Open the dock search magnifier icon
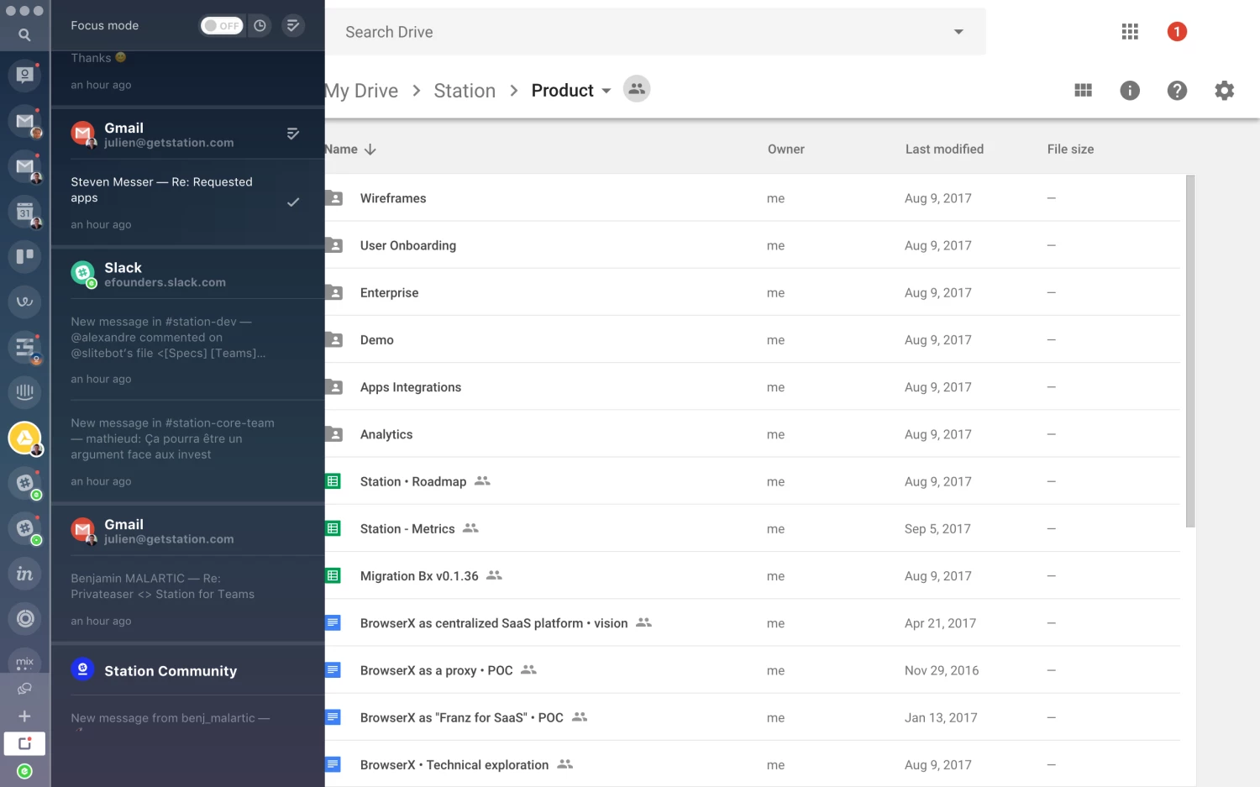This screenshot has width=1260, height=787. (x=24, y=35)
